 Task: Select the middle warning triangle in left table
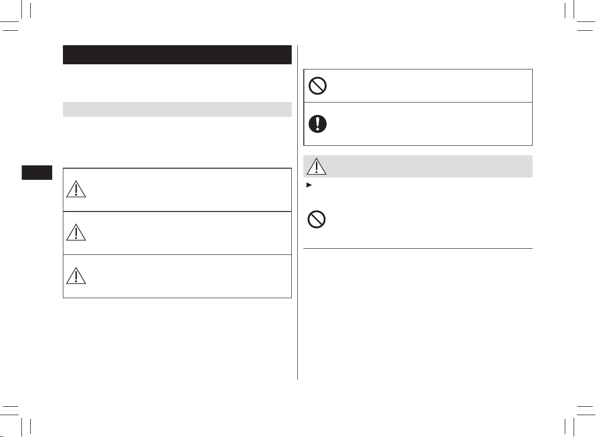coord(76,231)
